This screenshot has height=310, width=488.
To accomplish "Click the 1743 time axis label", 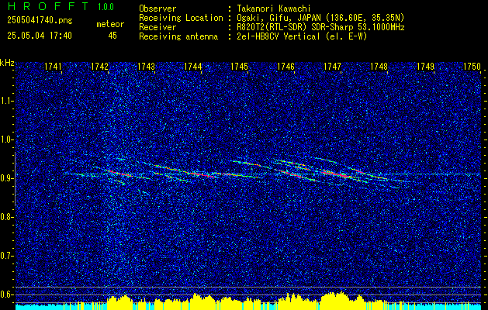I will click(146, 67).
